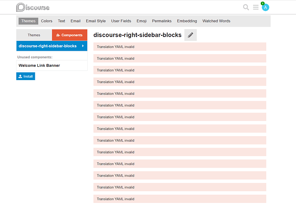Screen dimensions: 296x205
Task: Edit theme name with pencil icon
Action: point(190,35)
